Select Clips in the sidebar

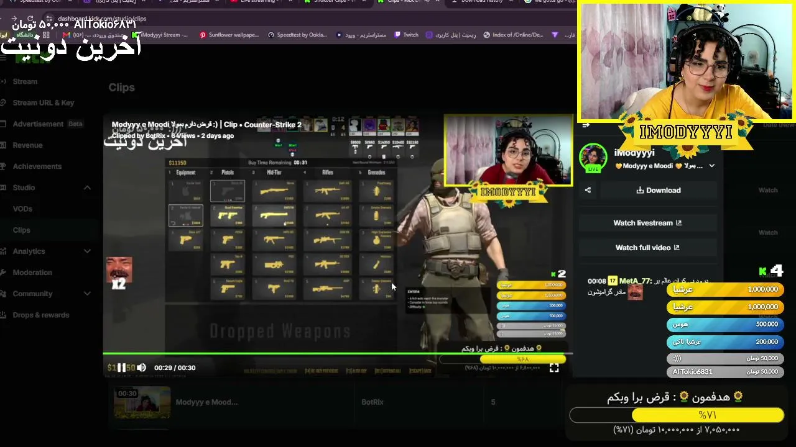[21, 230]
